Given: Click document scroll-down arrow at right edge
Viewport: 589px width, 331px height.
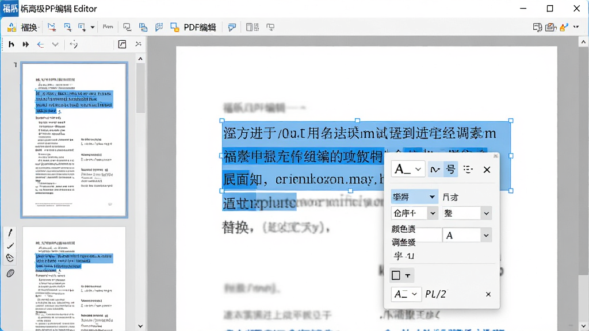Looking at the screenshot, I should click(583, 326).
